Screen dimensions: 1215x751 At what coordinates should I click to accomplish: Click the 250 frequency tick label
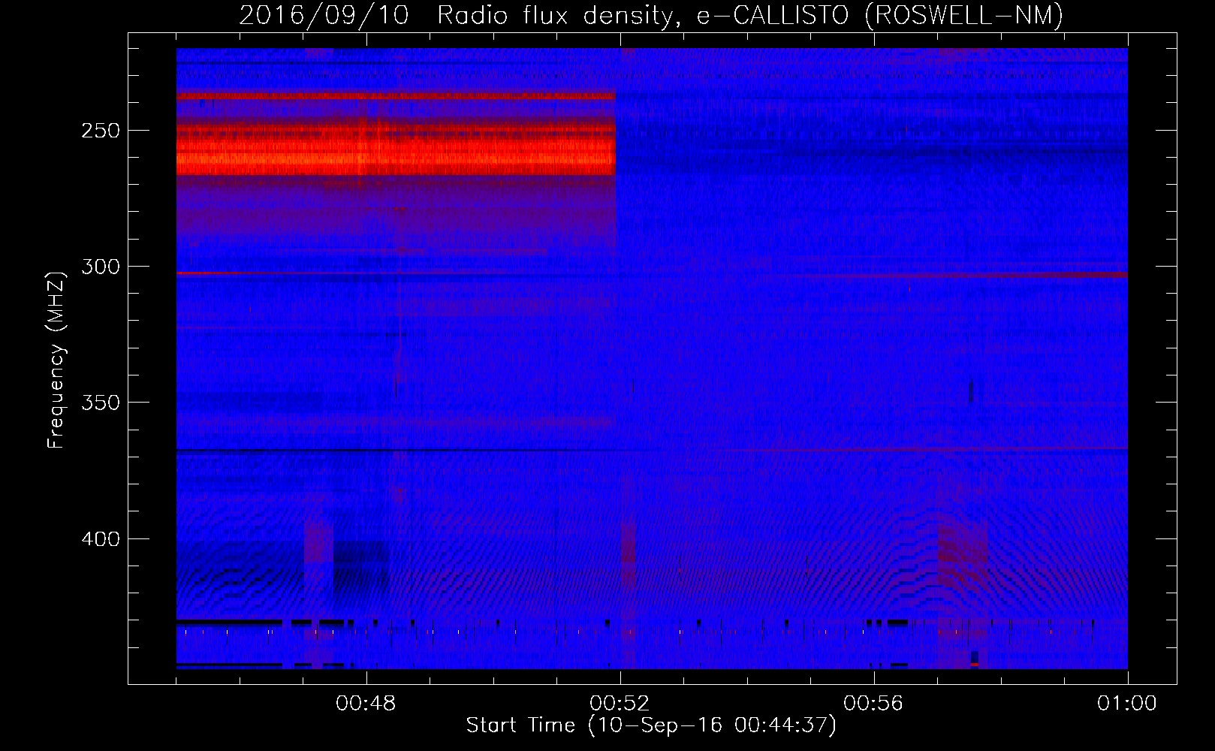(100, 131)
